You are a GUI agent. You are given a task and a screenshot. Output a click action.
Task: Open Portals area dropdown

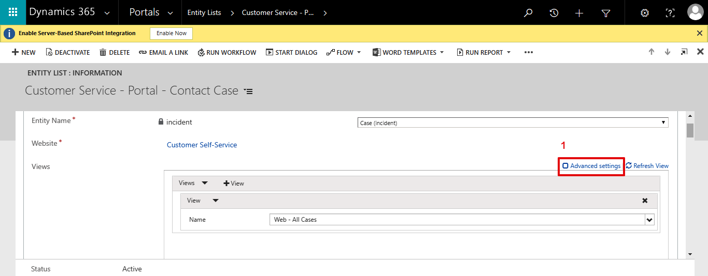click(171, 13)
